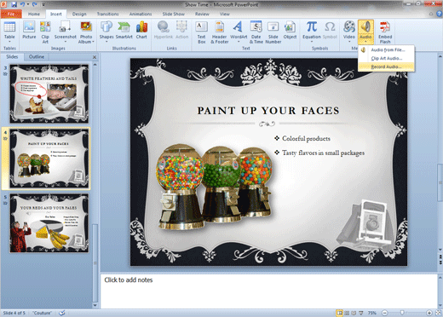Click the notes field to add notes
The height and width of the screenshot is (317, 443).
268,291
